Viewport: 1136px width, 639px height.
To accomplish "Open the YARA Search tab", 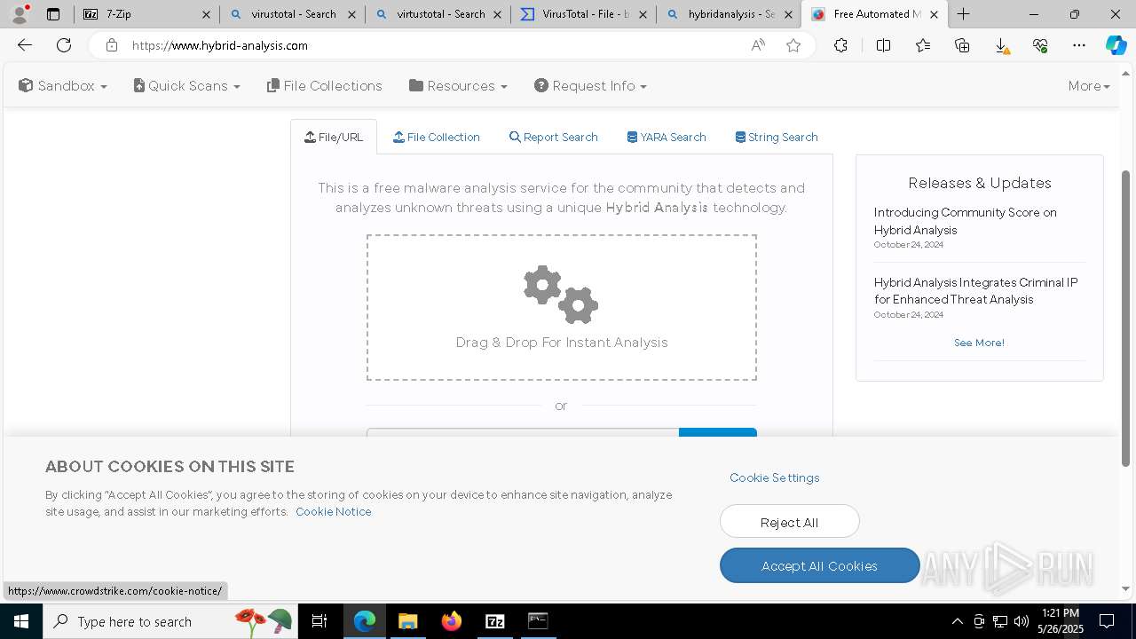I will 667,137.
